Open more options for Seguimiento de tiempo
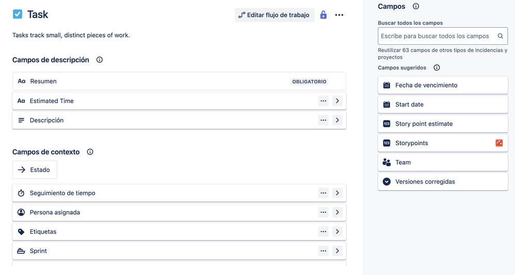The image size is (515, 275). (x=324, y=193)
